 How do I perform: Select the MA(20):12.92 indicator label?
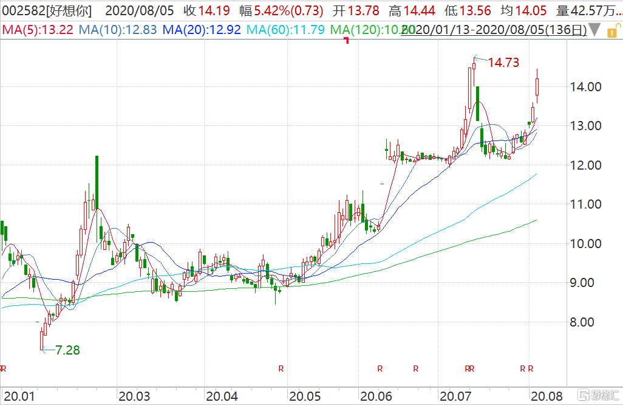(202, 30)
